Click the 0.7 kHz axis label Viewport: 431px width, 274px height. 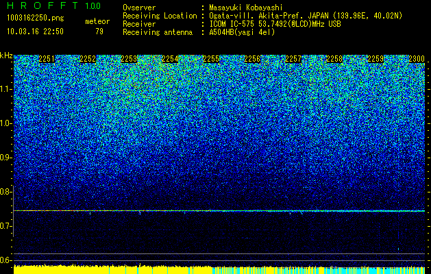pos(6,226)
